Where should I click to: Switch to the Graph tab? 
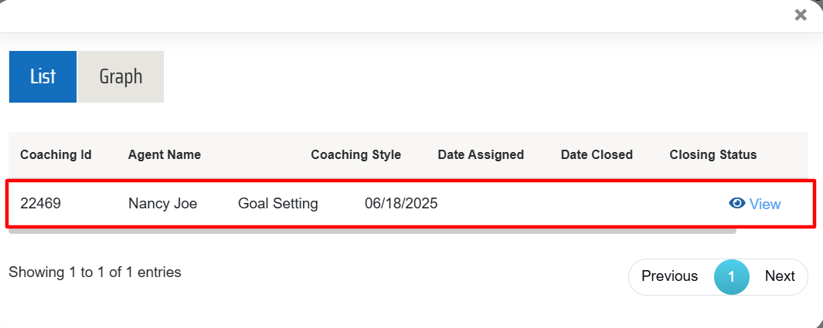click(121, 76)
